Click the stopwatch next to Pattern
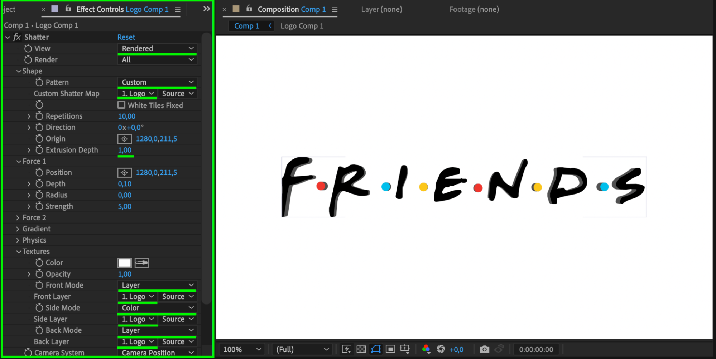Image resolution: width=716 pixels, height=359 pixels. tap(39, 82)
